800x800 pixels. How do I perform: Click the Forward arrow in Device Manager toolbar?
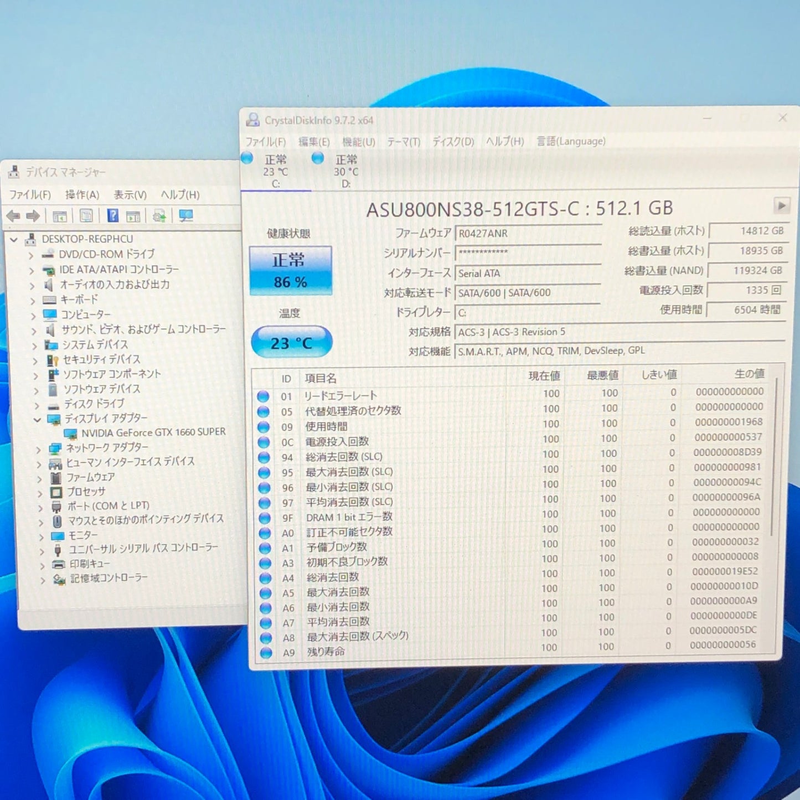(33, 216)
